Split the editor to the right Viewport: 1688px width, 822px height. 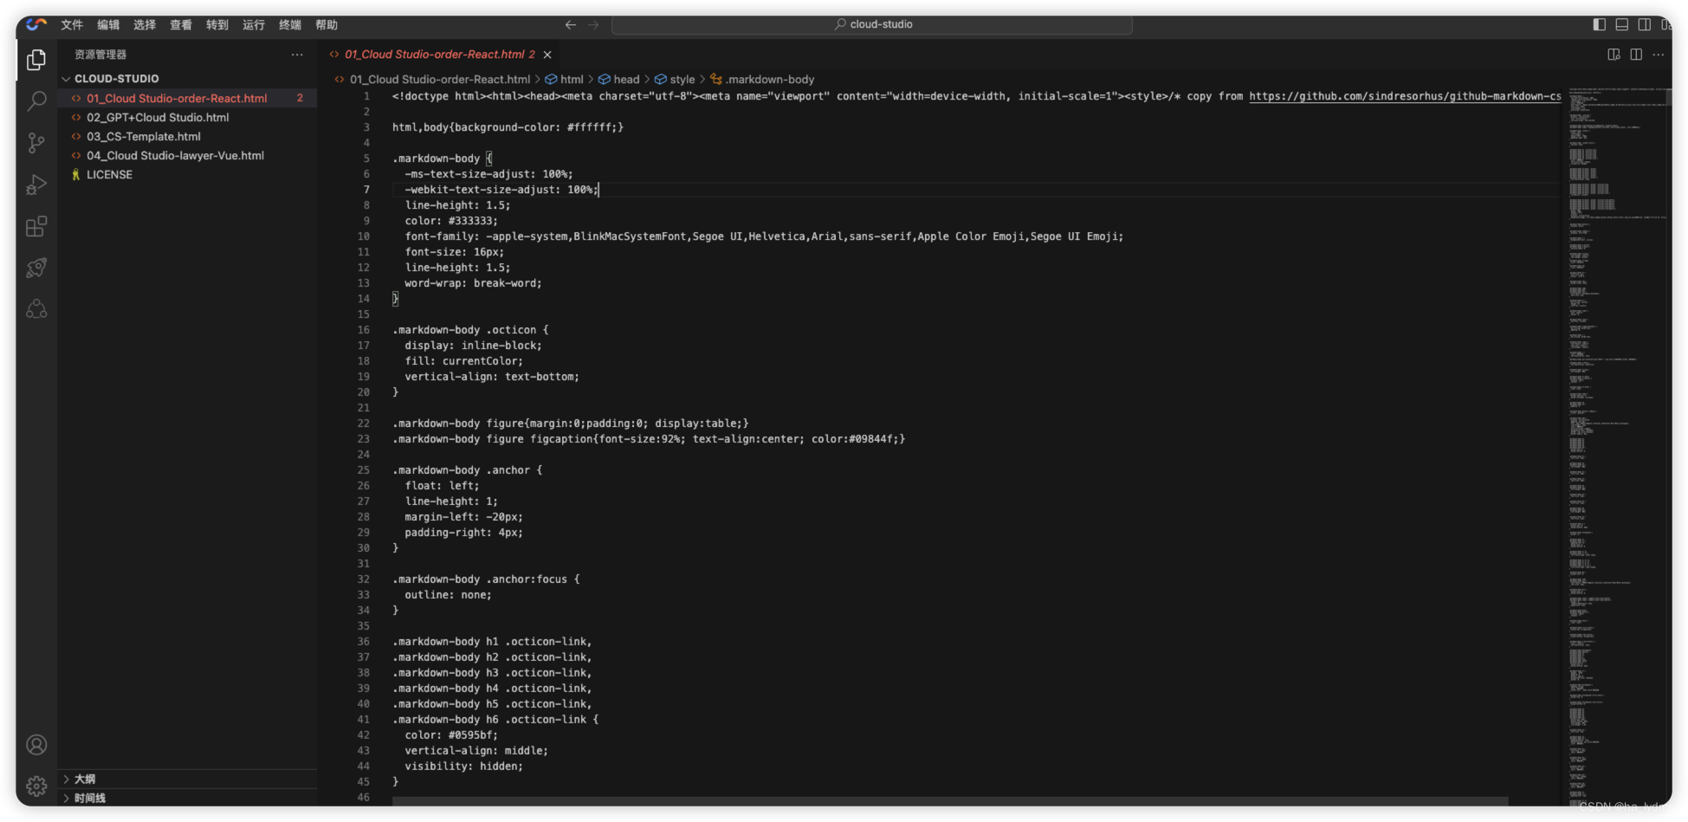point(1636,55)
